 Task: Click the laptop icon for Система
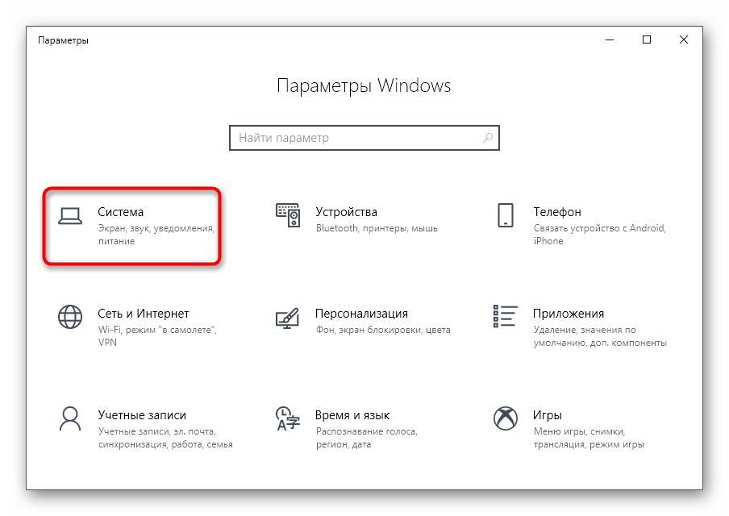pos(70,216)
